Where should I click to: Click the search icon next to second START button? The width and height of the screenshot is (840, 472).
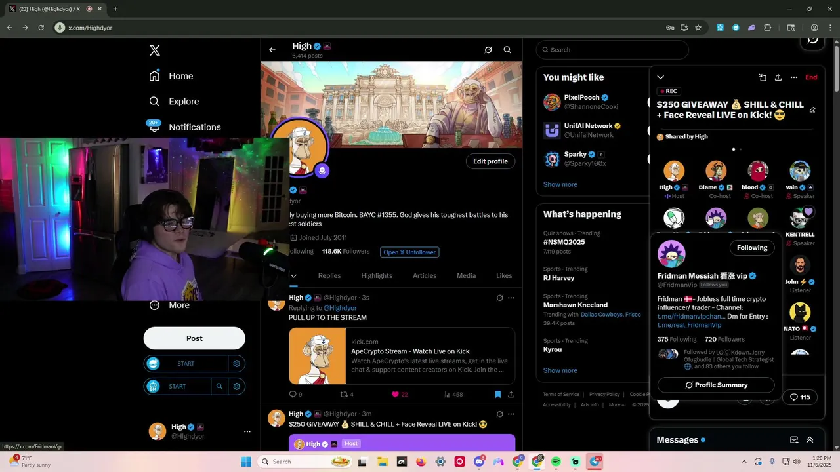pyautogui.click(x=220, y=387)
